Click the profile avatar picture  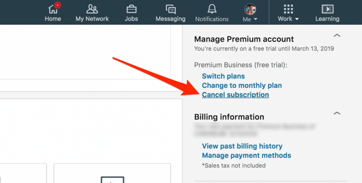pos(250,9)
